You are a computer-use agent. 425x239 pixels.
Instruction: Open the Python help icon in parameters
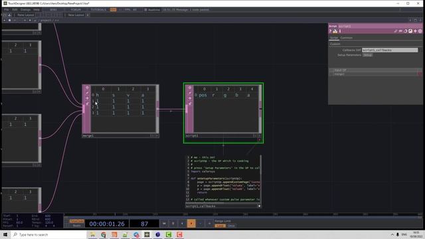pyautogui.click(x=335, y=31)
